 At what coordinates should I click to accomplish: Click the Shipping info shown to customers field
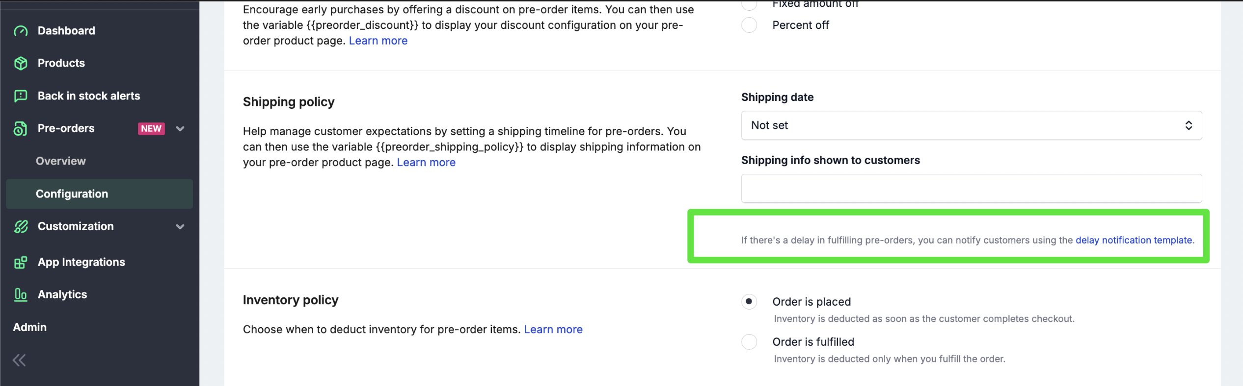tap(971, 189)
